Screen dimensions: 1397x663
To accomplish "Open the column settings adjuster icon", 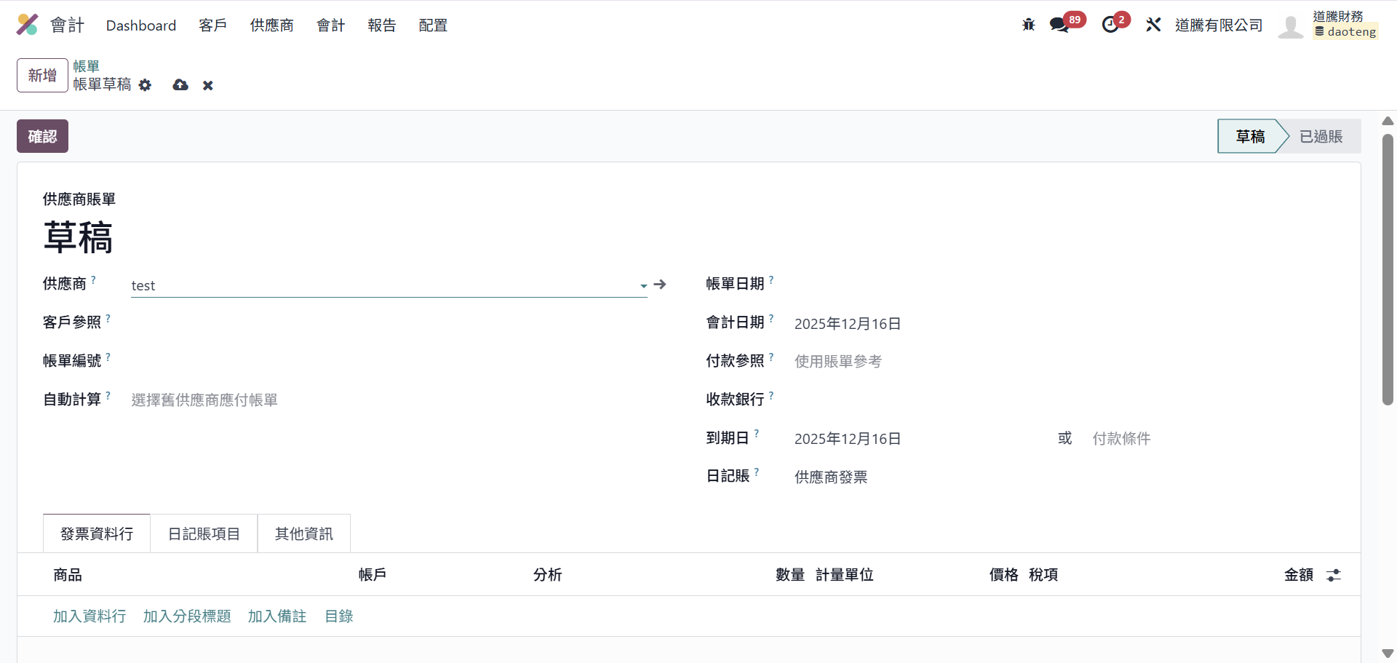I will [x=1334, y=575].
